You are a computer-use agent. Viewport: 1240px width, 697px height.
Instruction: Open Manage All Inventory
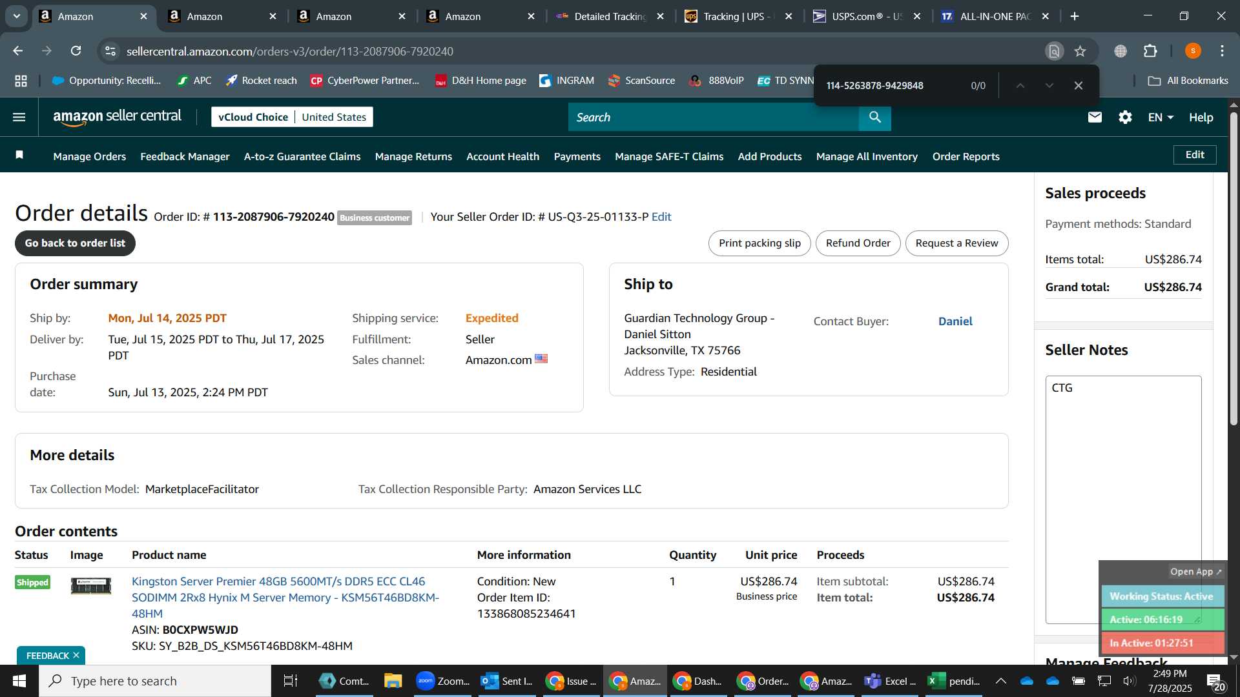(x=867, y=156)
